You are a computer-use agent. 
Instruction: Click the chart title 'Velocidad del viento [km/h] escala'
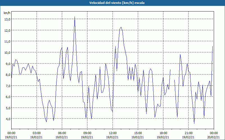(117, 3)
